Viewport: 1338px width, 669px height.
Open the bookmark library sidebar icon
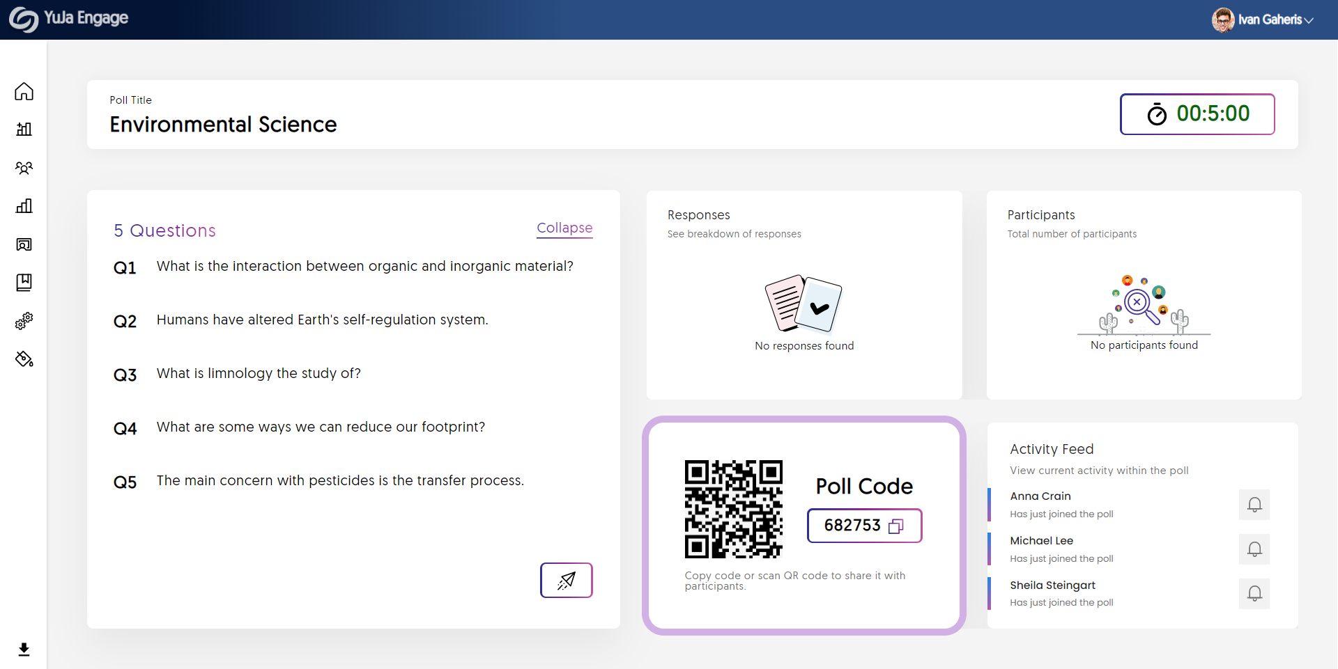tap(24, 282)
